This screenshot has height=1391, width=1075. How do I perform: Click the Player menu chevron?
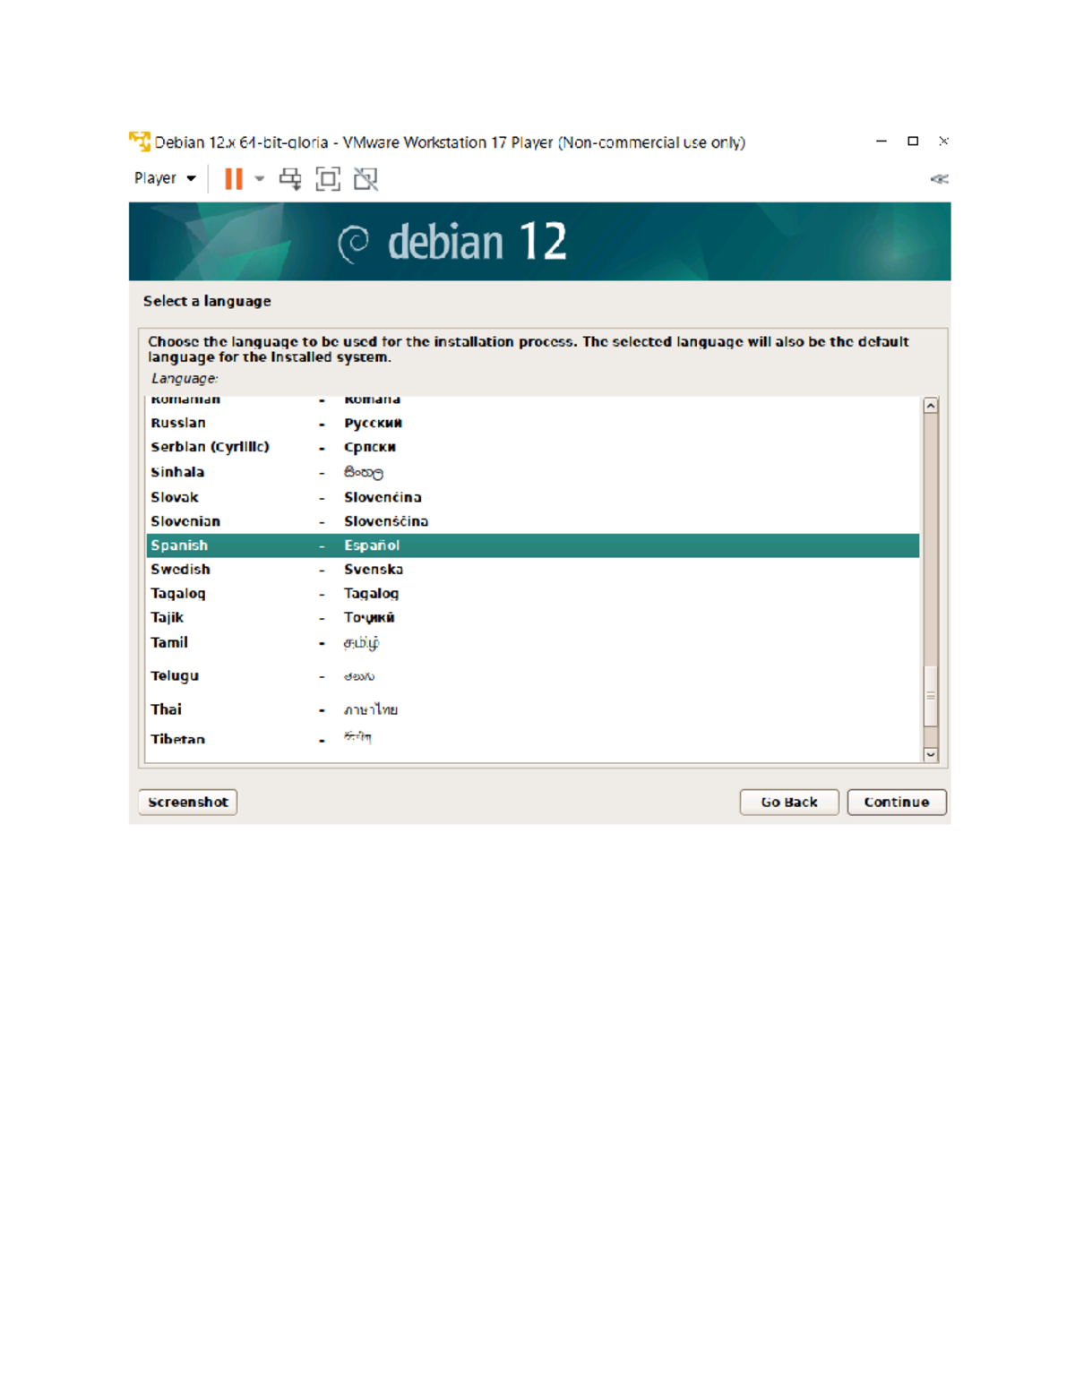(x=191, y=178)
